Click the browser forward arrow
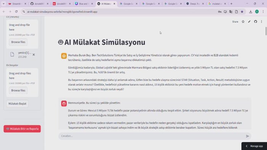 (x=10, y=12)
